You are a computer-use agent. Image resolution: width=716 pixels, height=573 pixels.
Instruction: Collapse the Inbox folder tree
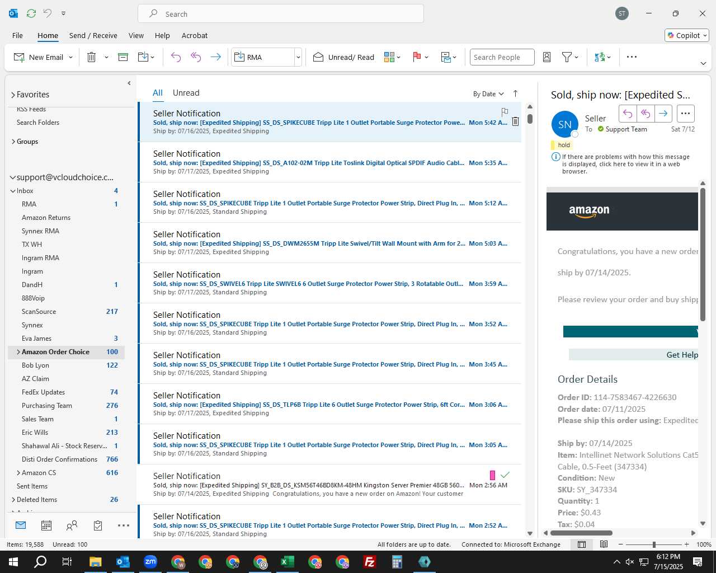coord(13,191)
